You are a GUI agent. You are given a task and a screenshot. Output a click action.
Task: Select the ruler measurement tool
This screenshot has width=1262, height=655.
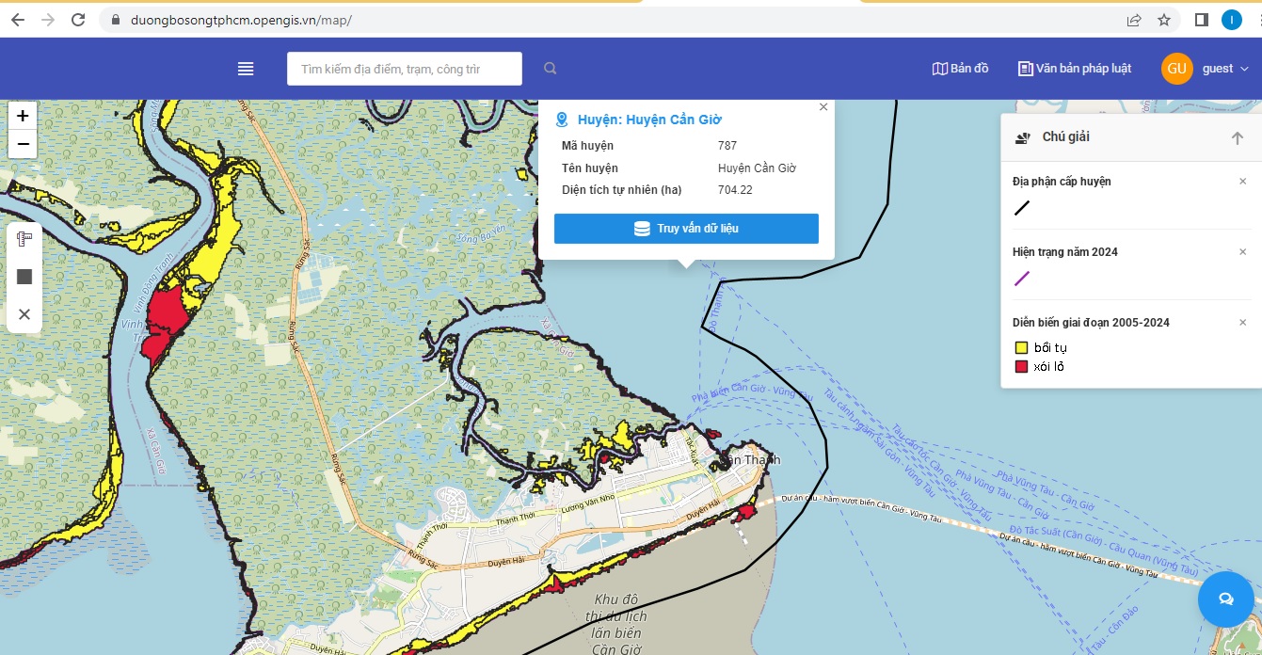pos(24,239)
